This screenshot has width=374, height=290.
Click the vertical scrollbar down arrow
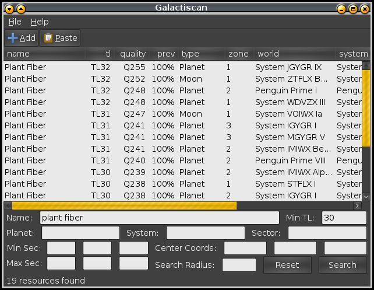366,197
